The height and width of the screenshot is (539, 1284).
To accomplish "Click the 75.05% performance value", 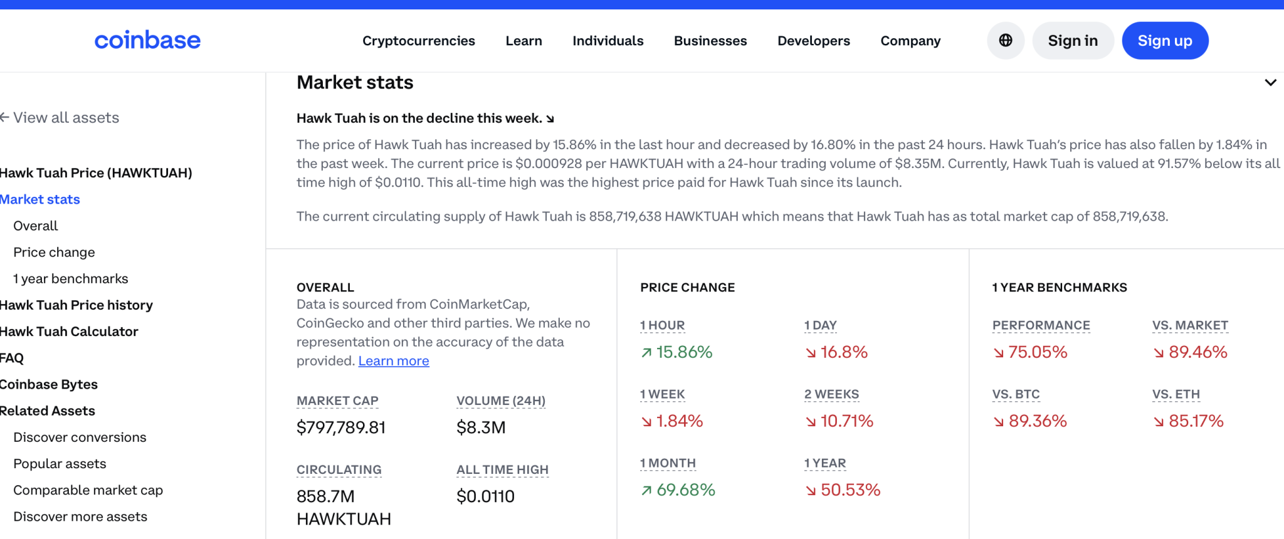I will [1030, 352].
